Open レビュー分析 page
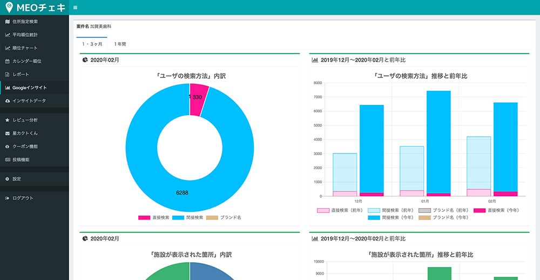 (35, 120)
